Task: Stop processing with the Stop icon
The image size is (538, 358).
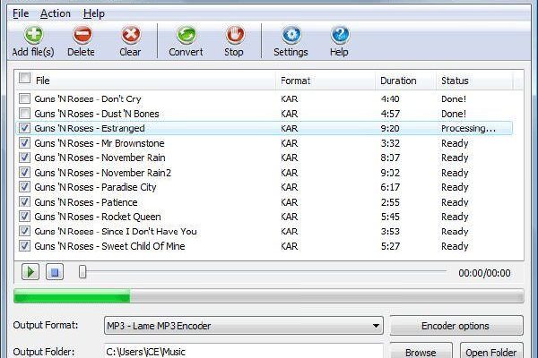Action: 234,36
